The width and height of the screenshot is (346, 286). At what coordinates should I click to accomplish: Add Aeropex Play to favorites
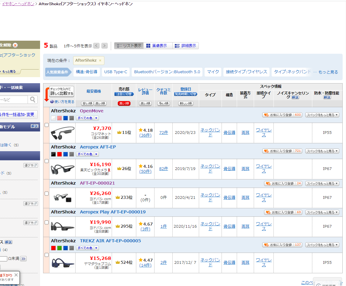pyautogui.click(x=283, y=212)
